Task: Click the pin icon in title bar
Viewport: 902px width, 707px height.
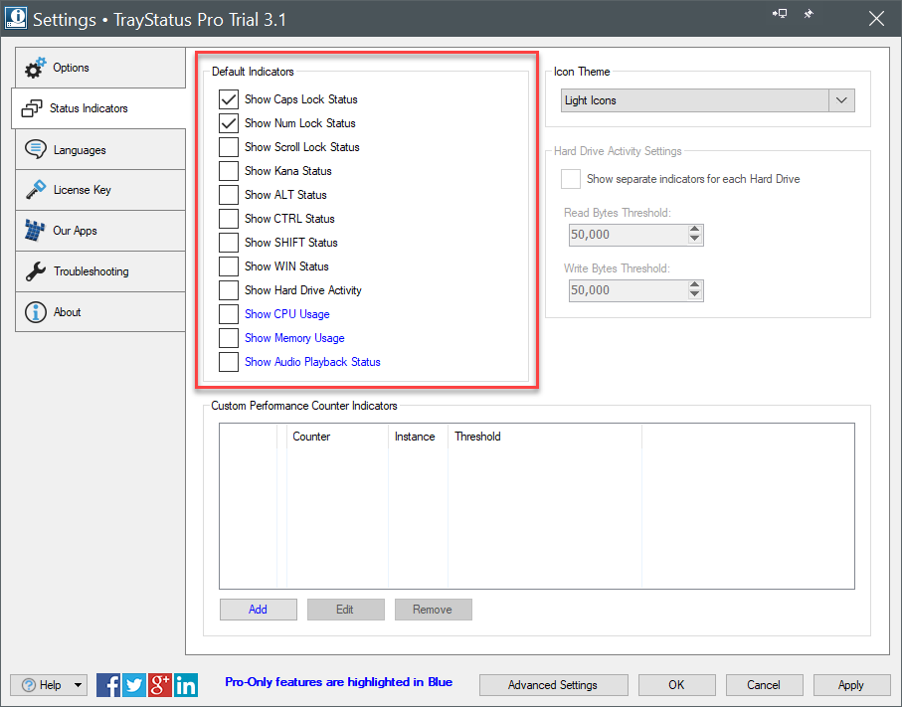Action: point(807,14)
